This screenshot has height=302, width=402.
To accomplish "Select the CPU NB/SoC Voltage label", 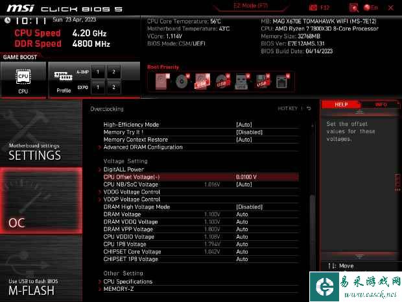I will click(131, 184).
